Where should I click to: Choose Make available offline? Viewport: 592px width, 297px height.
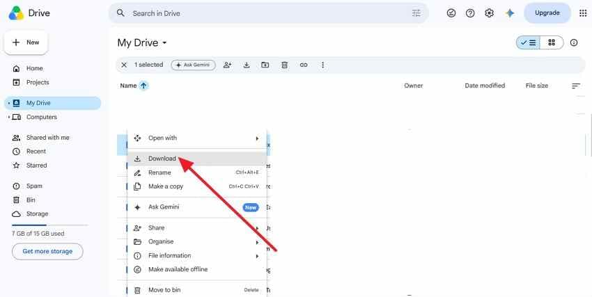[x=197, y=269]
